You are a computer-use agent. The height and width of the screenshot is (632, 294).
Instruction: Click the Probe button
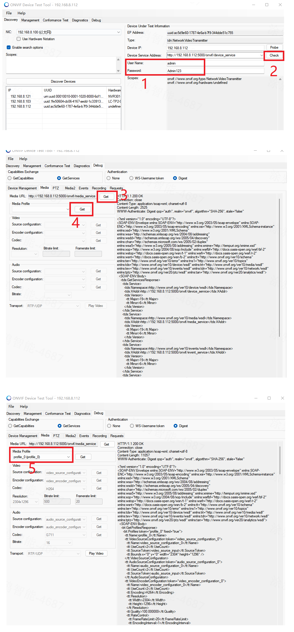click(x=274, y=47)
